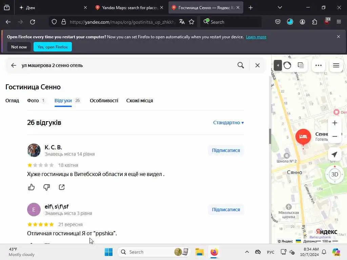Viewport: 347px width, 260px height.
Task: Click the site security padlock icon
Action: coord(64,22)
